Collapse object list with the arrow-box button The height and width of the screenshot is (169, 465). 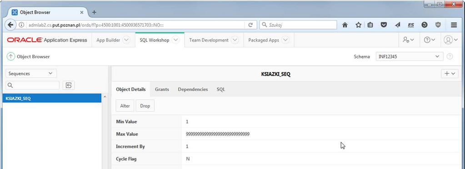coord(69,85)
